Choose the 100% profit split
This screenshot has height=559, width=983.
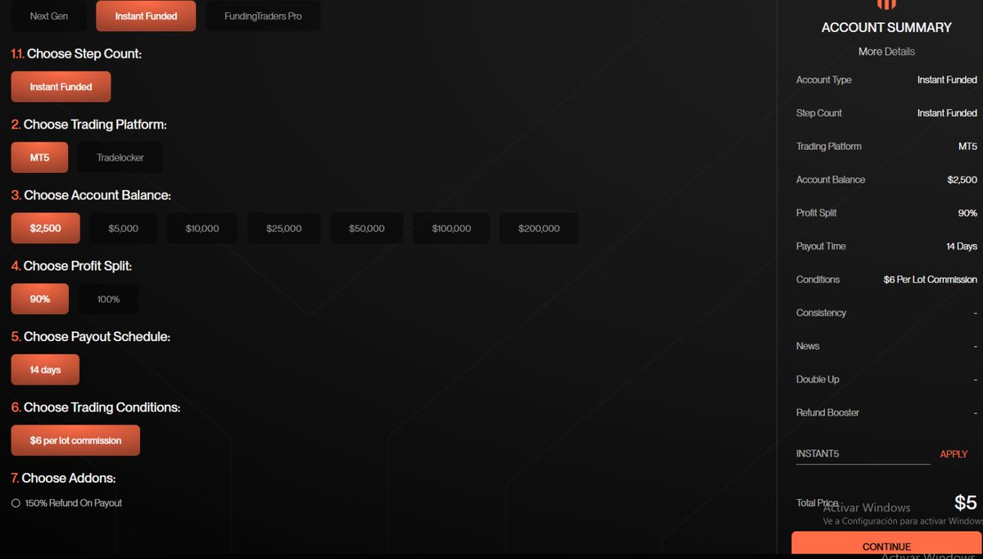point(108,299)
